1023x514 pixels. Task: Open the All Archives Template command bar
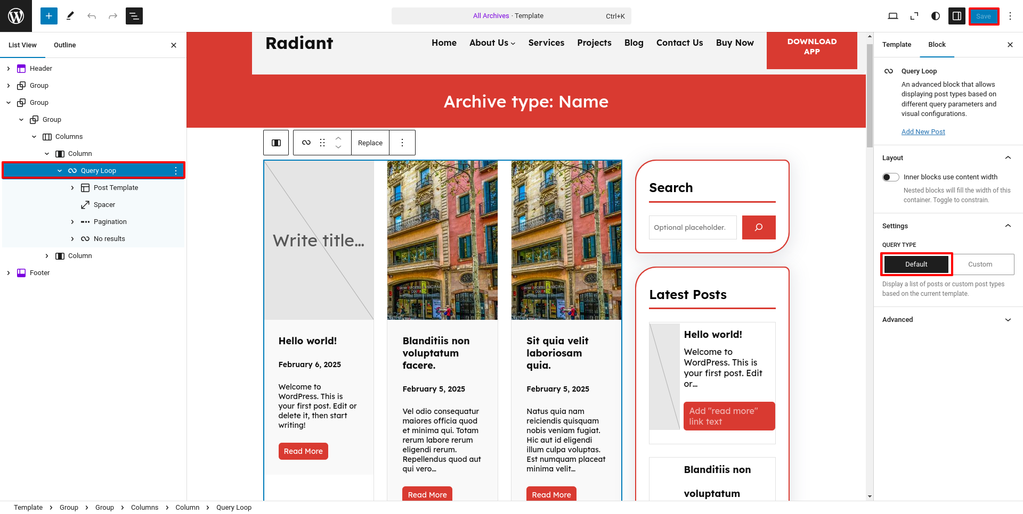(511, 16)
